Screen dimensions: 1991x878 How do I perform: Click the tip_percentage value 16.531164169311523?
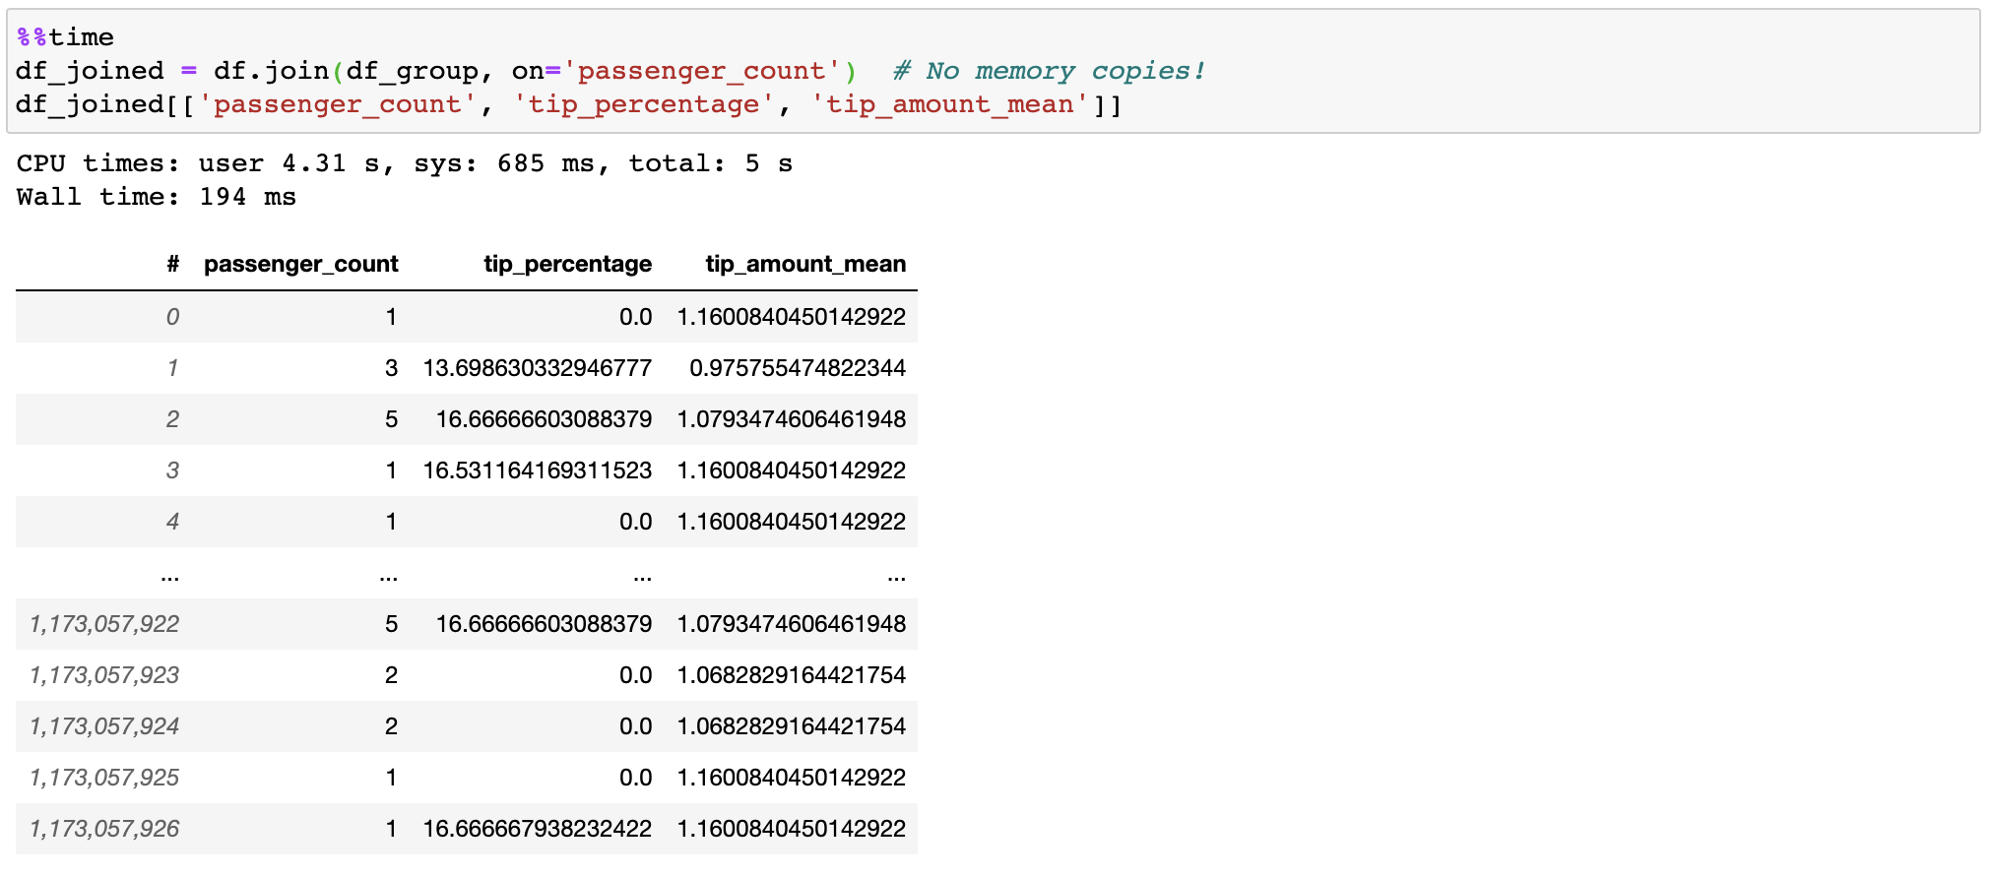537,470
